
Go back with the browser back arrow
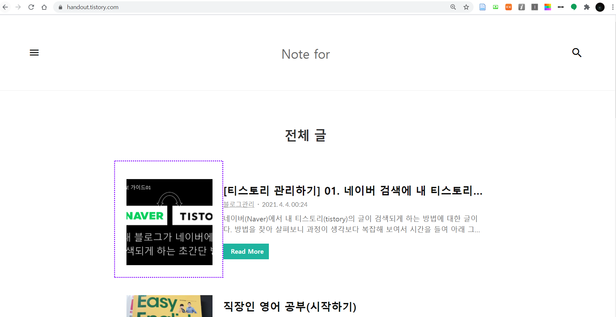[5, 7]
